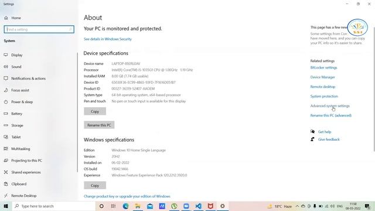Open Zoom from the taskbar
This screenshot has width=375, height=211.
click(186, 206)
